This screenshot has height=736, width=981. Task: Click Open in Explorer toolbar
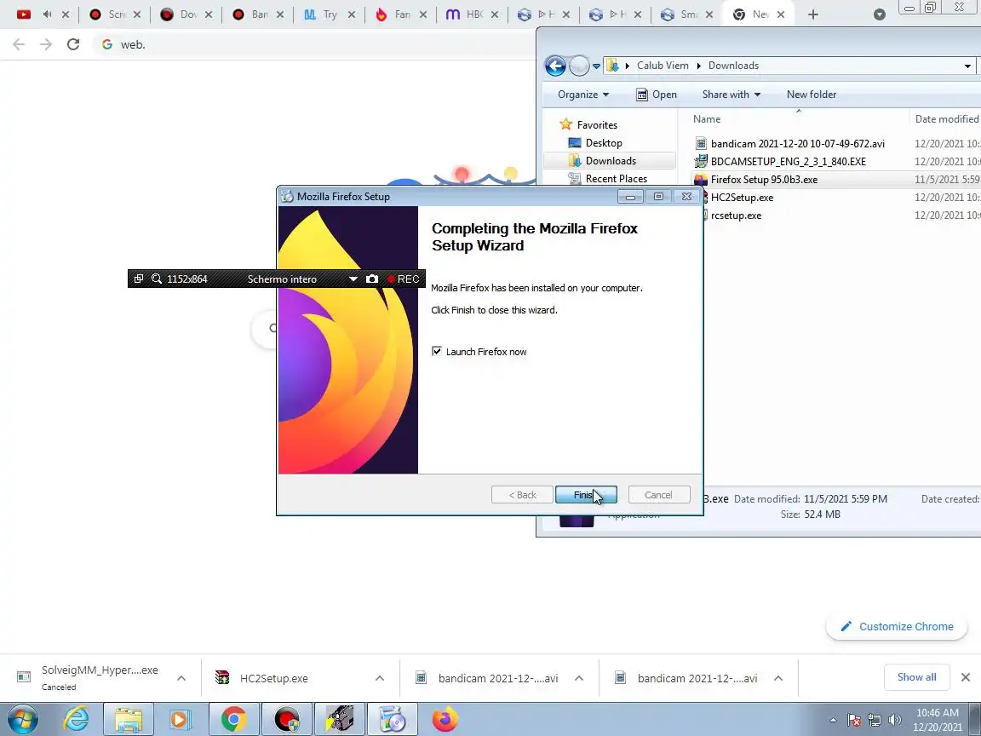(x=657, y=95)
